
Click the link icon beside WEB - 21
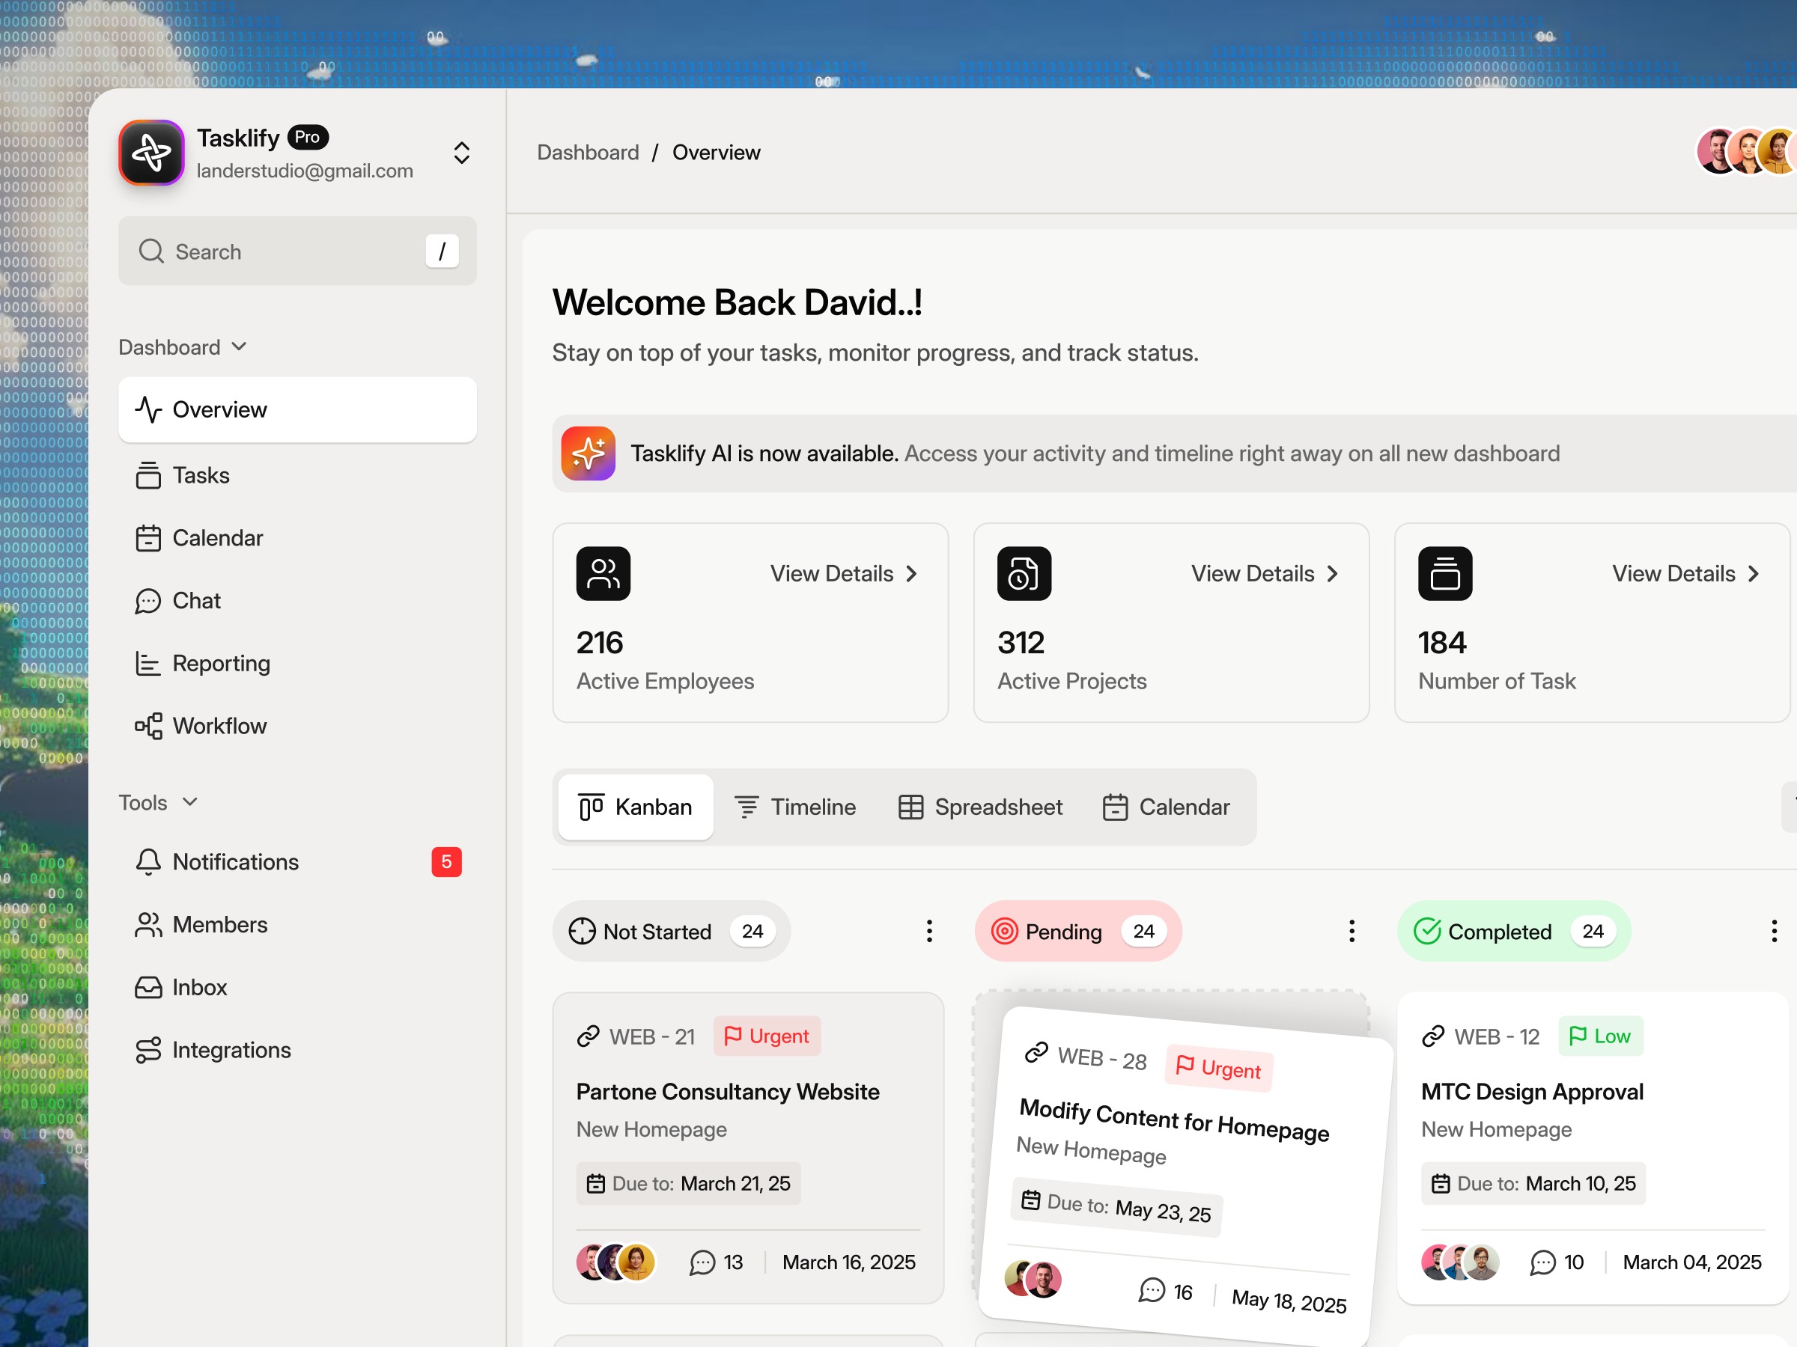589,1036
